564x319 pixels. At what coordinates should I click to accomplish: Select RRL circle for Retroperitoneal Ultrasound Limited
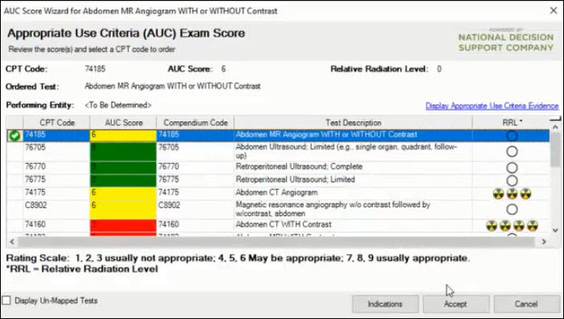coord(512,181)
